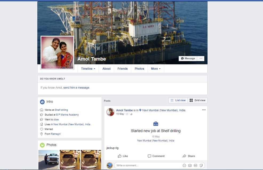Click the briefcase icon for new job
The image size is (263, 170).
[x=156, y=124]
